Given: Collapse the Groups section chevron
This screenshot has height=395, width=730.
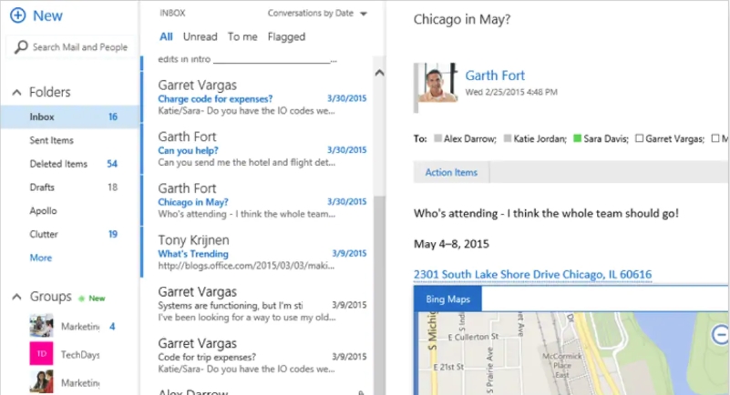Looking at the screenshot, I should (16, 298).
